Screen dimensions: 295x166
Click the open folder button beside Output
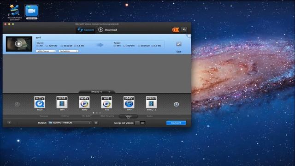[x=96, y=123]
